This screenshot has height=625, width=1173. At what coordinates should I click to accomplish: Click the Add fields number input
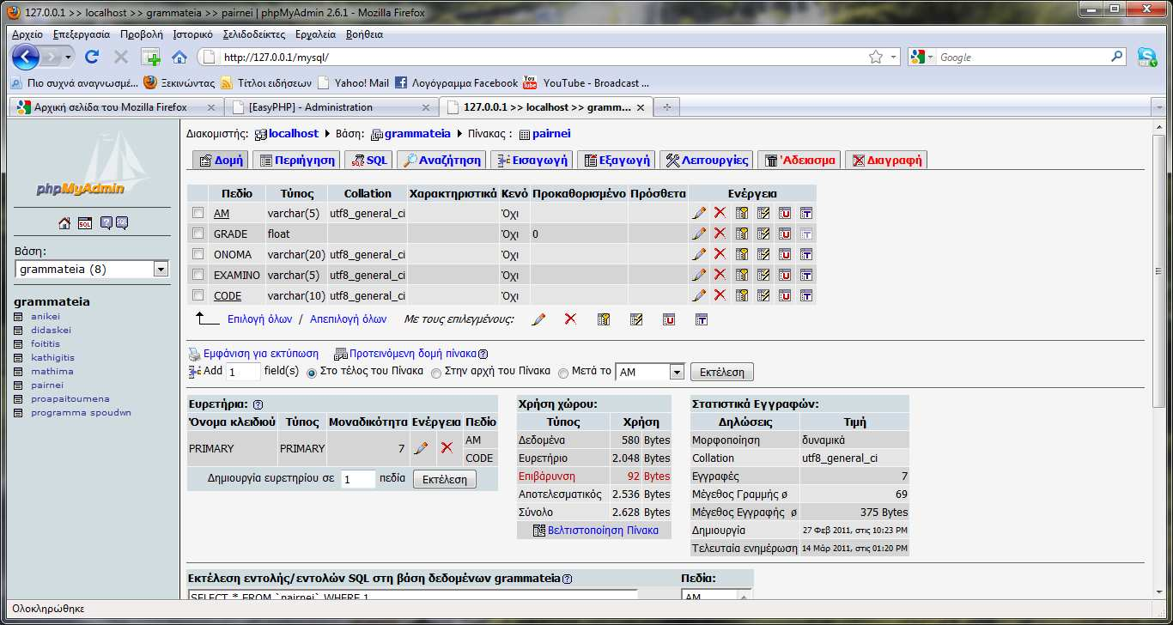point(243,372)
